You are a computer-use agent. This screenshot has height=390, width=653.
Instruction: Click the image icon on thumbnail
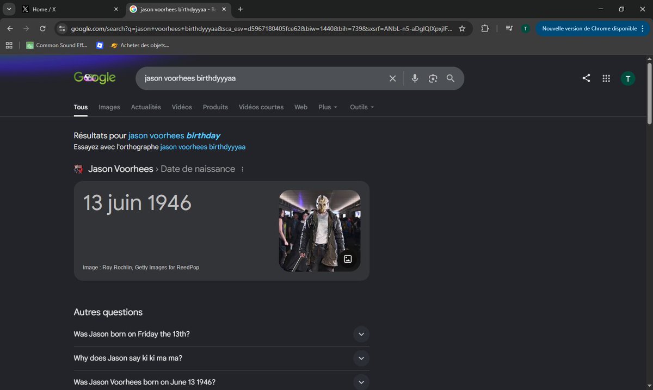click(348, 259)
